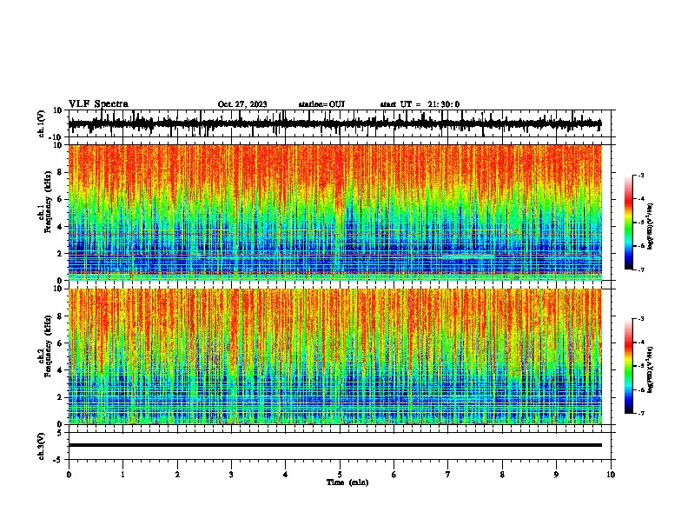Screen dimensions: 688x532
Task: Click the time axis tick label "3"
Action: [x=231, y=475]
